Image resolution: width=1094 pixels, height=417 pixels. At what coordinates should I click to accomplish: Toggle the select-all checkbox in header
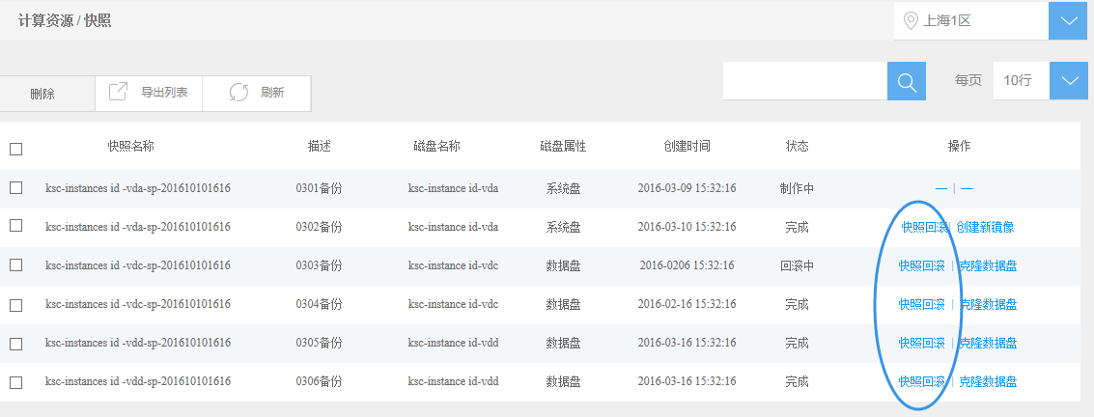[15, 149]
